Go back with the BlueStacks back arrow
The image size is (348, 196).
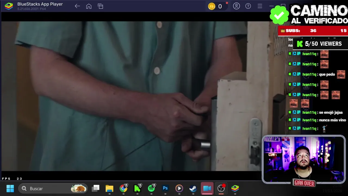coord(77,6)
